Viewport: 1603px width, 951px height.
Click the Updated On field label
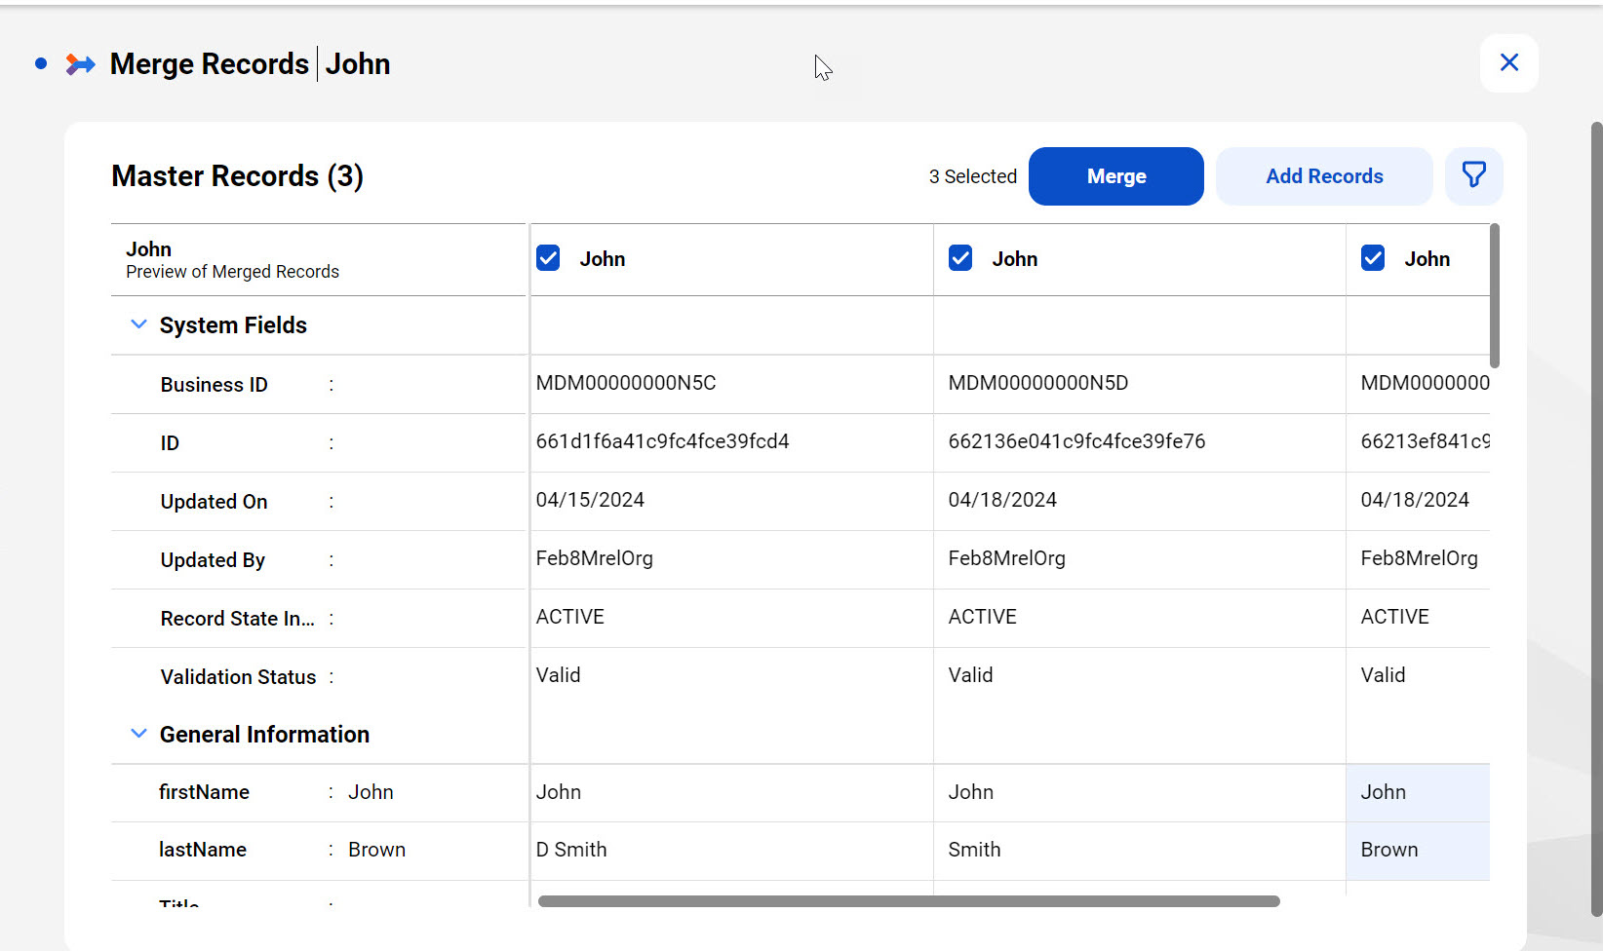click(x=215, y=502)
